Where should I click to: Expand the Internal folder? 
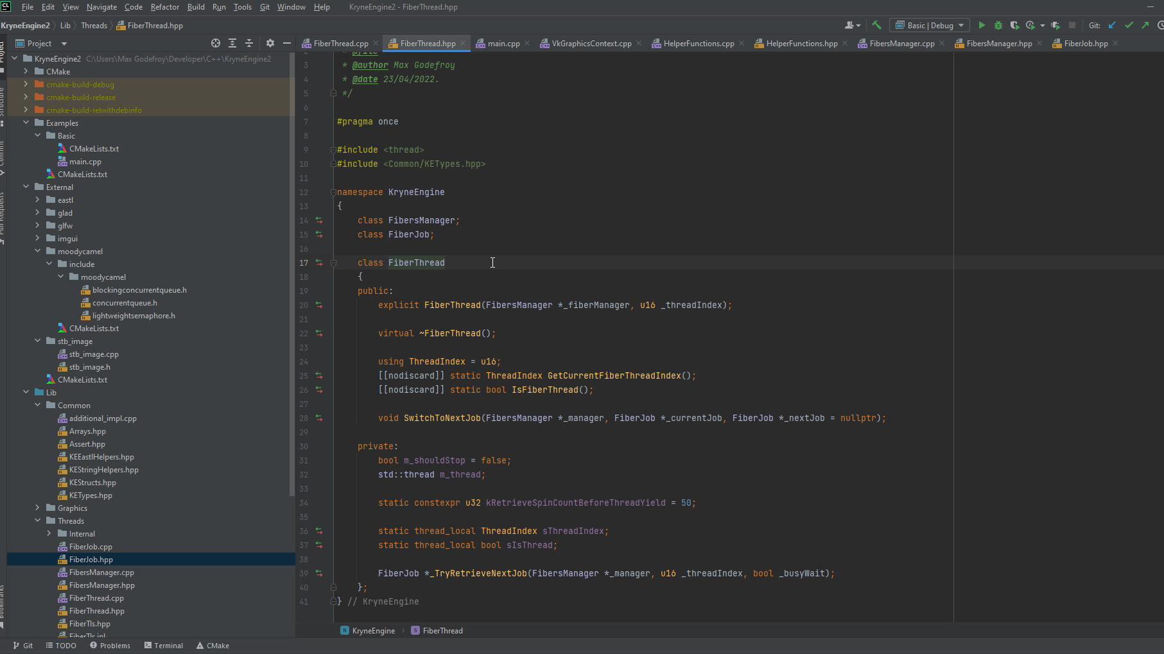coord(49,533)
